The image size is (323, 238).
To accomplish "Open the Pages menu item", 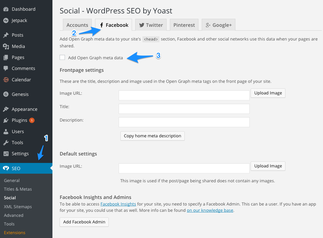I will tap(18, 57).
